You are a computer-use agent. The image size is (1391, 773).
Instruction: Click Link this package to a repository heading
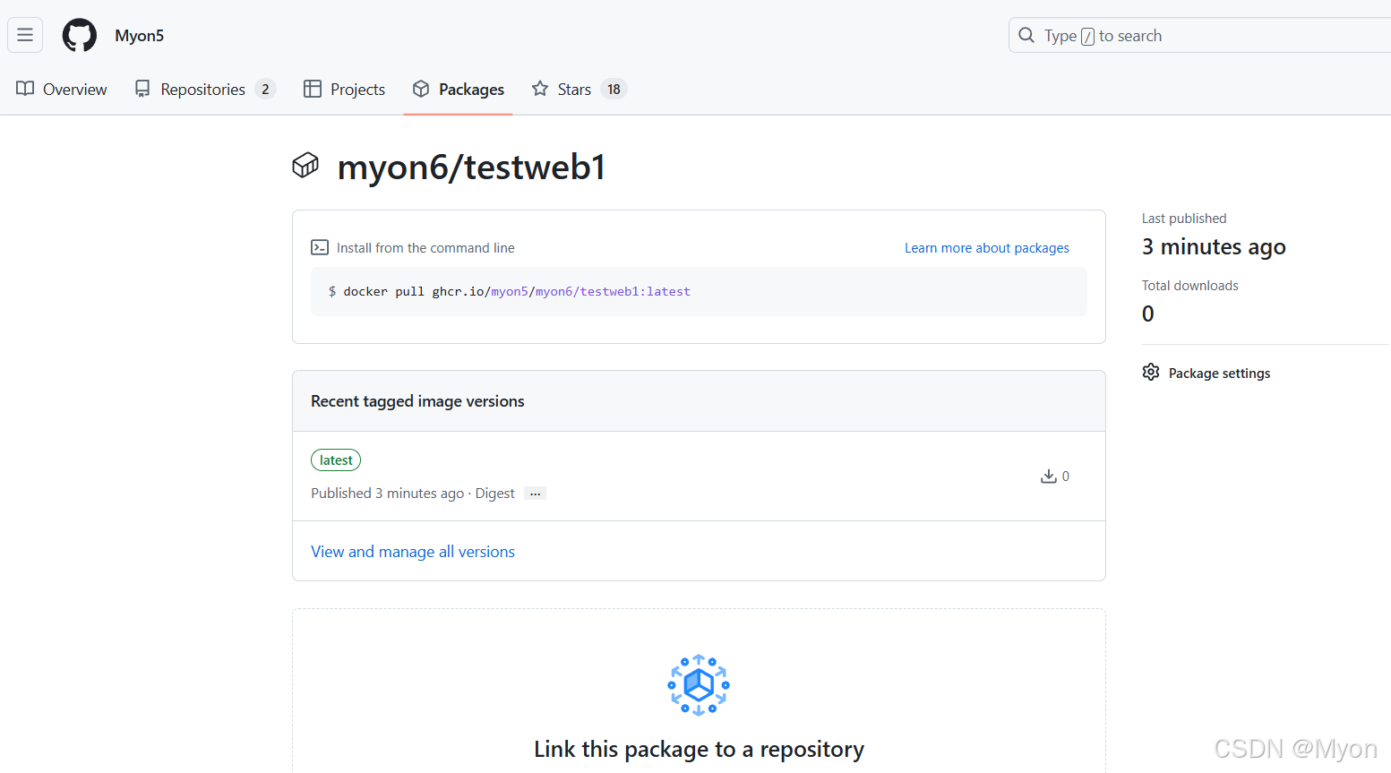point(699,750)
